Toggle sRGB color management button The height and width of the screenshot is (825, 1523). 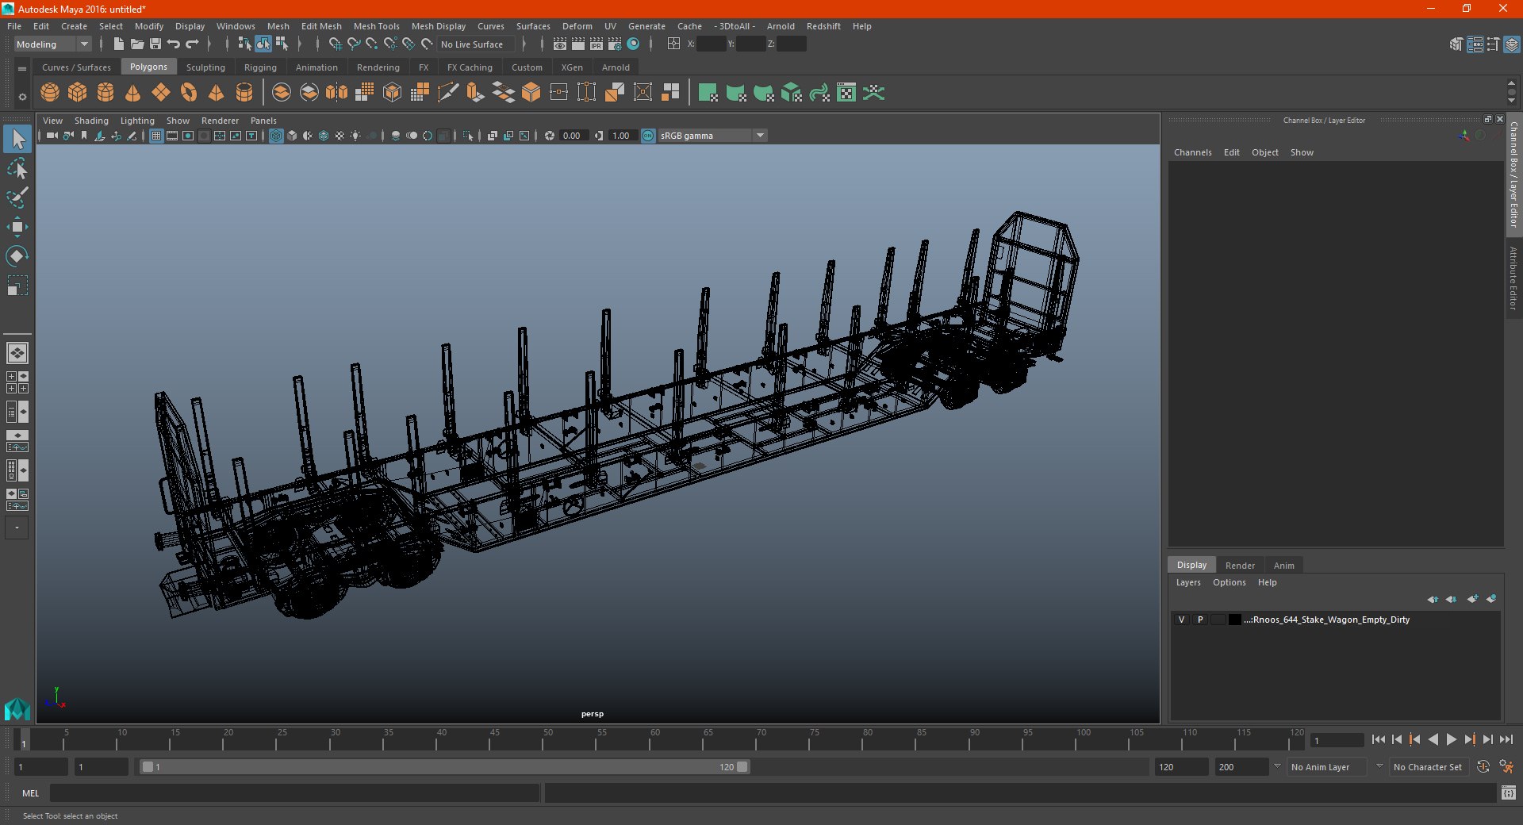pyautogui.click(x=648, y=136)
